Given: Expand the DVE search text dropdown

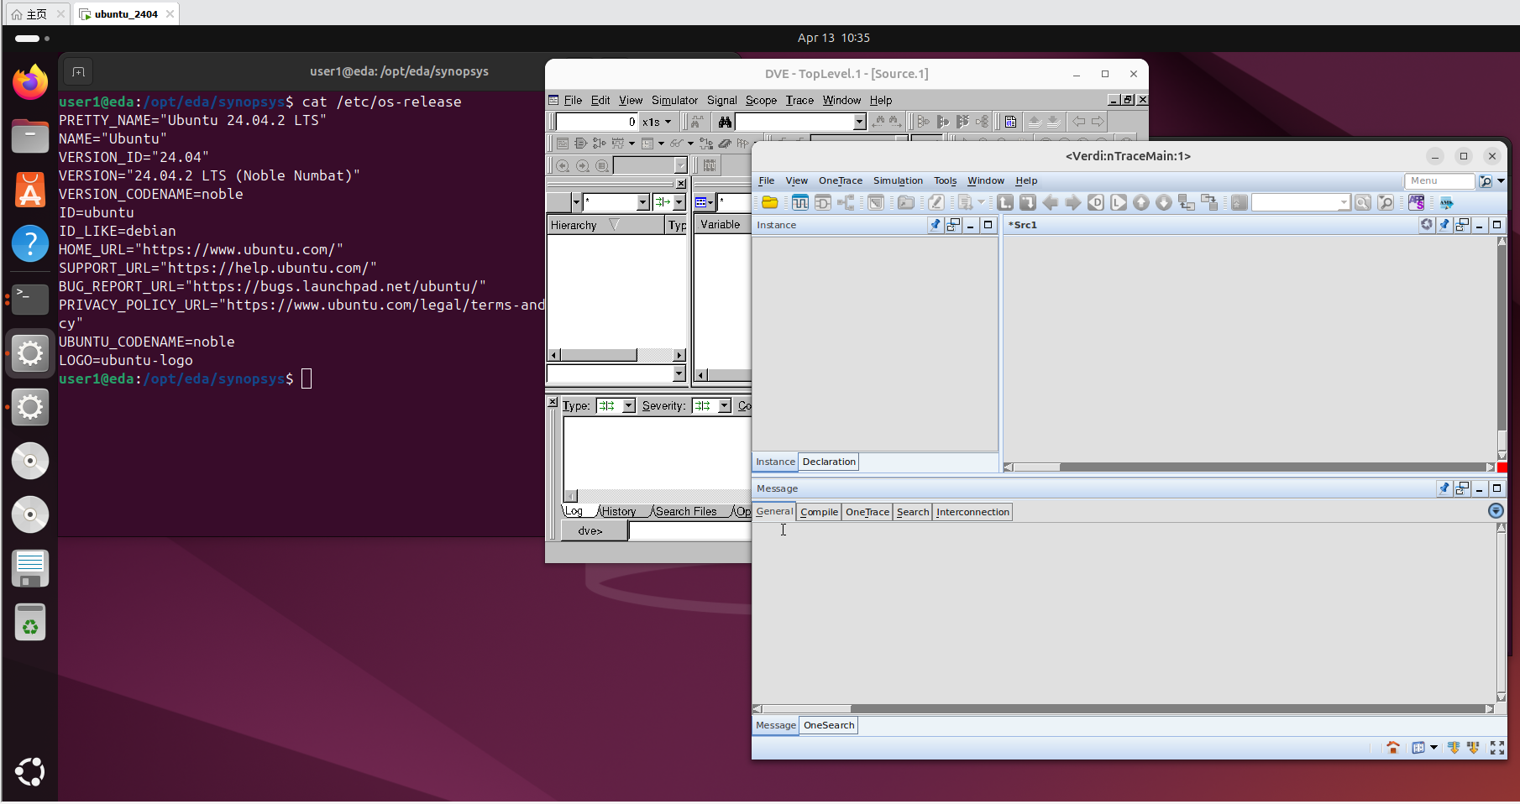Looking at the screenshot, I should pyautogui.click(x=859, y=122).
